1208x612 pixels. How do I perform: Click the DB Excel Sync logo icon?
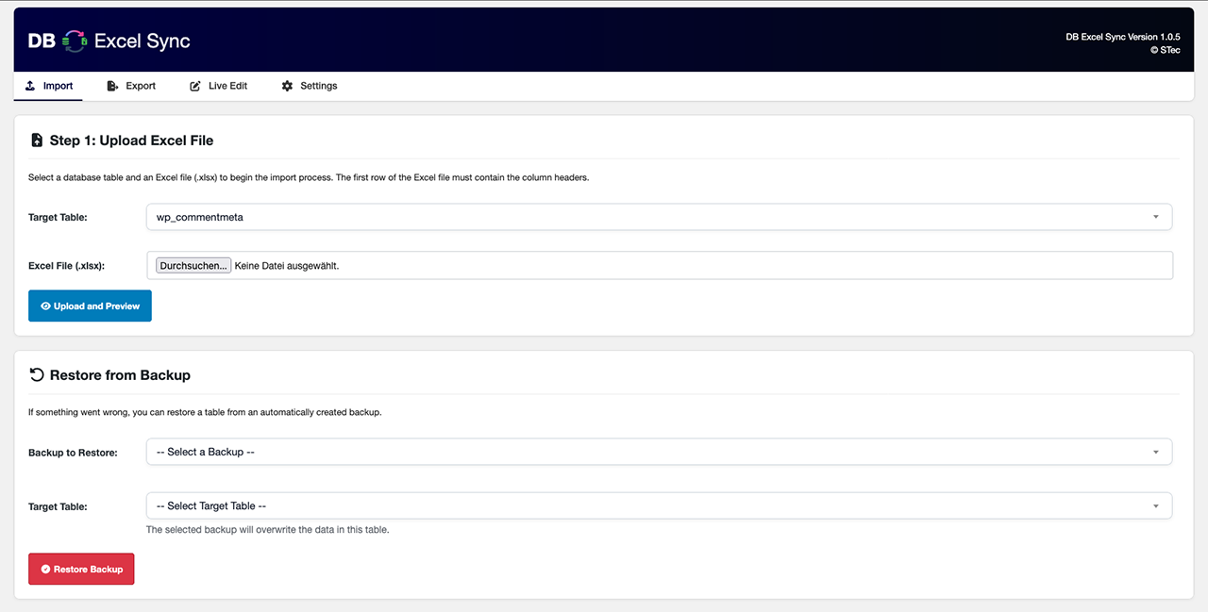coord(75,41)
